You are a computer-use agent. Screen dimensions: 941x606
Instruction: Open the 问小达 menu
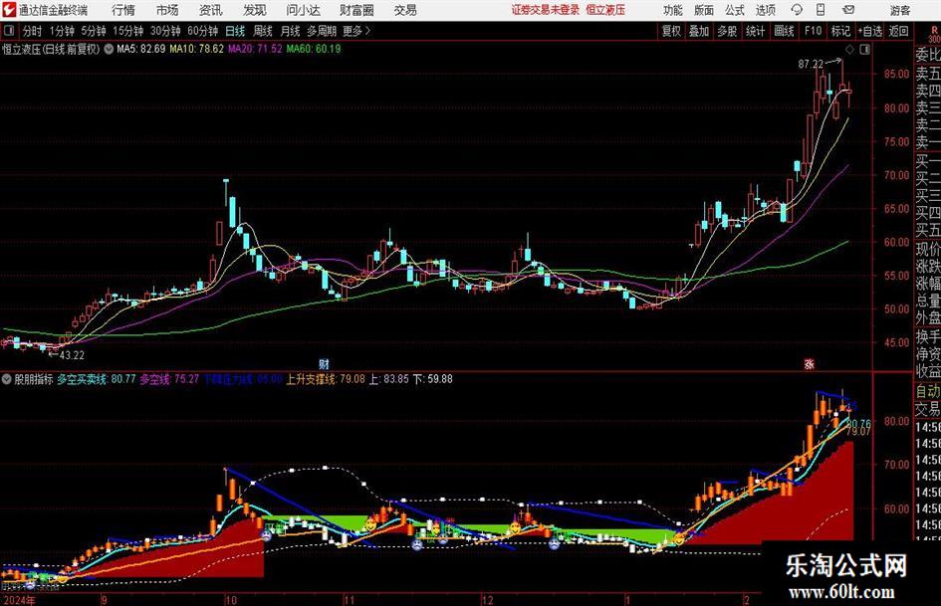click(x=303, y=10)
